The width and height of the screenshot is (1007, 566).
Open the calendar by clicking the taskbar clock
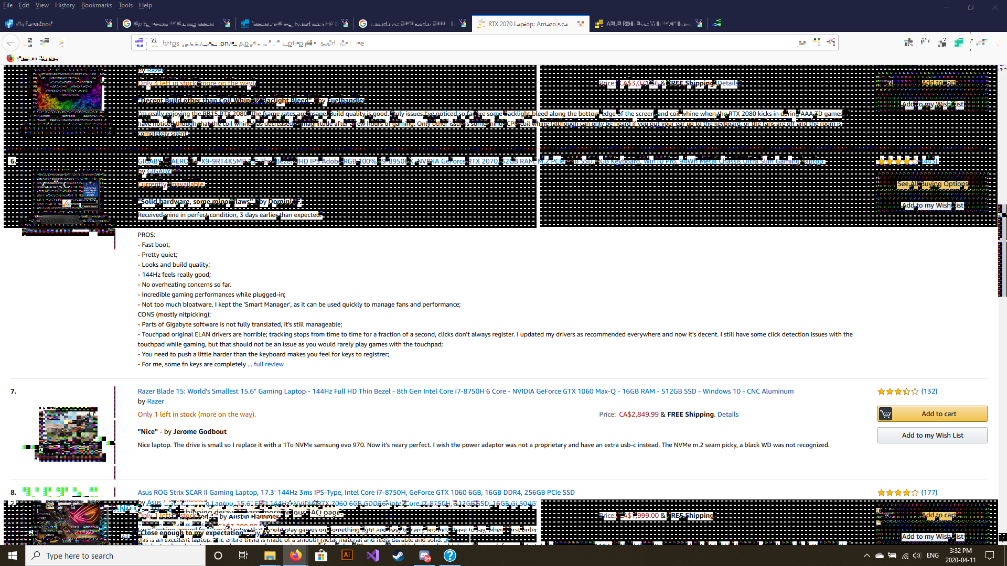click(960, 556)
